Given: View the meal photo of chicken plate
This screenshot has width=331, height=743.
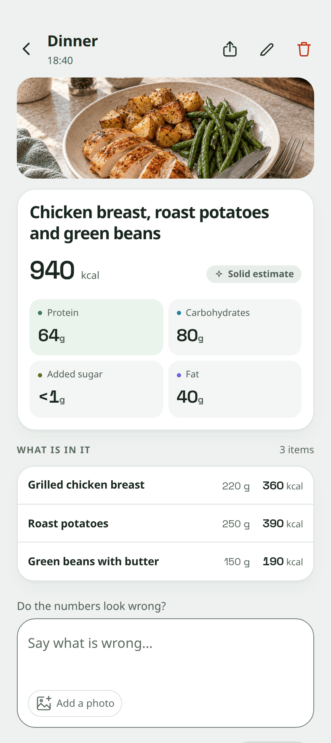Looking at the screenshot, I should [165, 128].
